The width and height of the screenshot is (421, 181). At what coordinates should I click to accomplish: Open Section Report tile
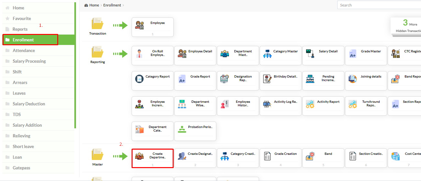405,106
